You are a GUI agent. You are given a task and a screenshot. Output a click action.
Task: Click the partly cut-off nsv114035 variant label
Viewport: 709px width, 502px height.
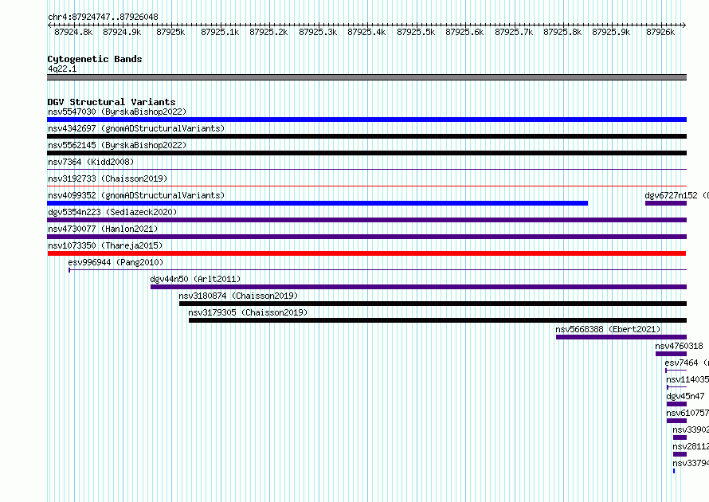(x=687, y=379)
